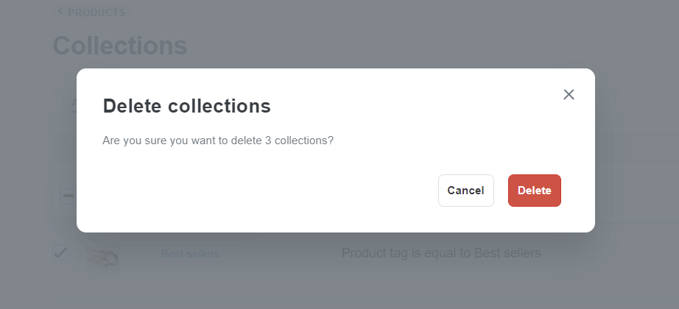The height and width of the screenshot is (309, 679).
Task: Toggle the indeterminate select-all checkbox
Action: point(68,196)
